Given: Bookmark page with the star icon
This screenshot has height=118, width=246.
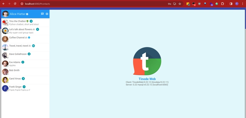Looking at the screenshot, I should pyautogui.click(x=180, y=4).
